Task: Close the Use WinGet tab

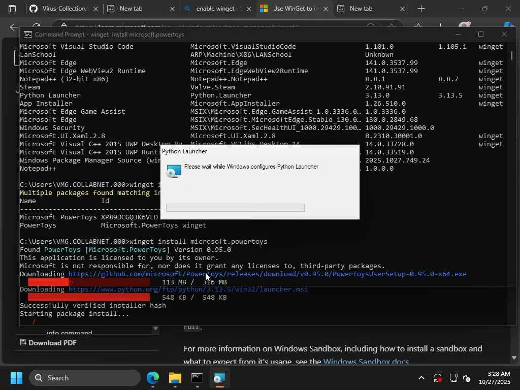Action: click(326, 9)
